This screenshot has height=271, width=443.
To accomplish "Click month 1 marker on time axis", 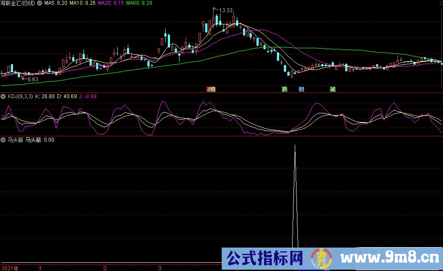I will tap(40, 268).
